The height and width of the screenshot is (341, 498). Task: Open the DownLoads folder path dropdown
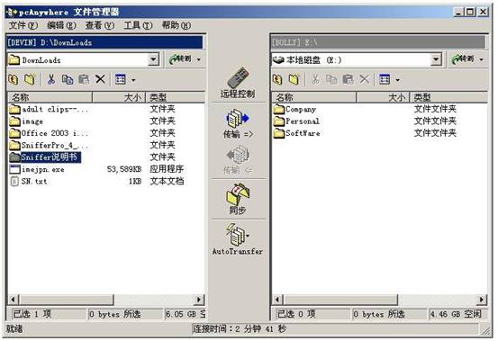point(153,59)
